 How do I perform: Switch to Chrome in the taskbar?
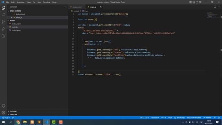click(18, 122)
